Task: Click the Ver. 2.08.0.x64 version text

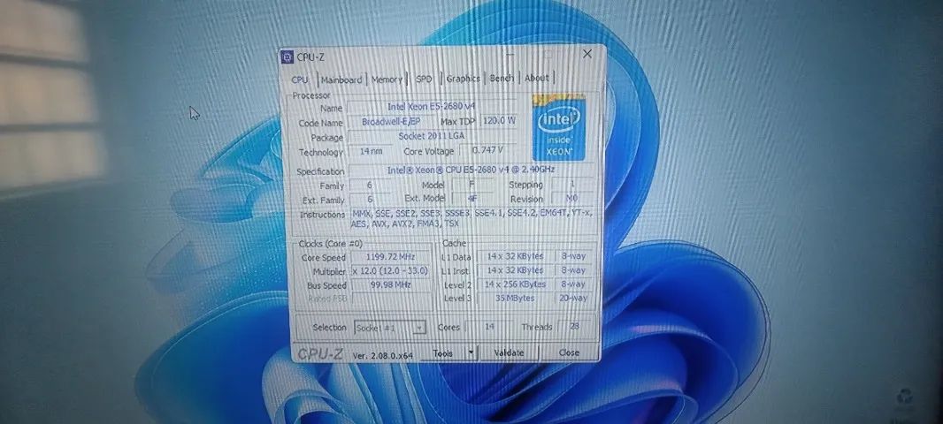Action: (382, 355)
